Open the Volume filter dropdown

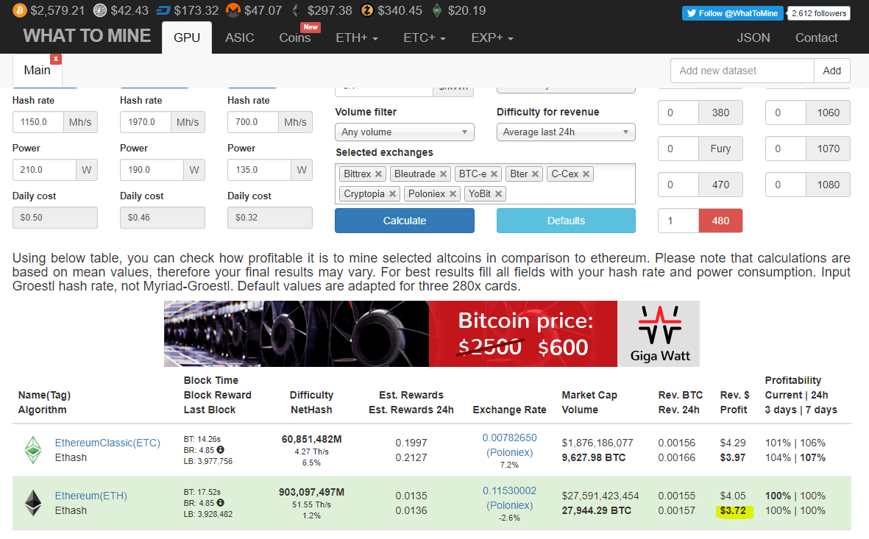point(405,132)
